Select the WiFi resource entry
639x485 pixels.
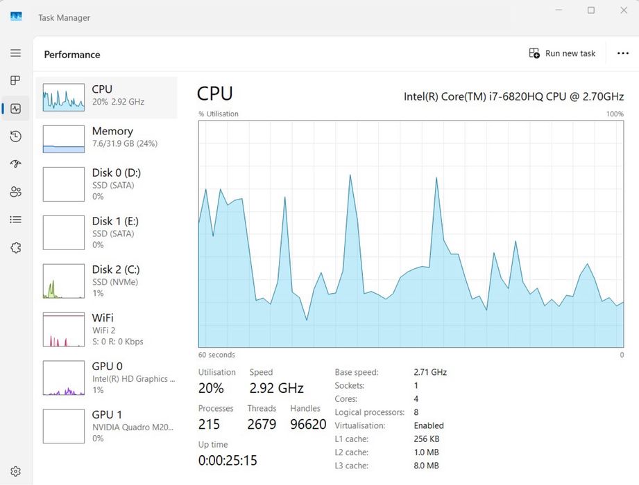(x=107, y=329)
